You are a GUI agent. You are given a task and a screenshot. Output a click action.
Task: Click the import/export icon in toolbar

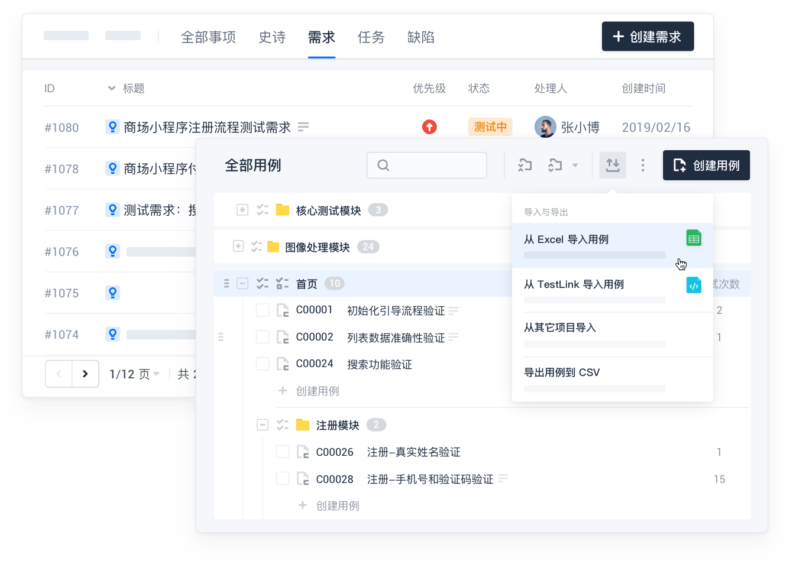(613, 166)
